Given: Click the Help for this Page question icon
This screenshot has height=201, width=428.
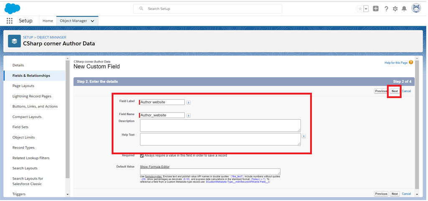Looking at the screenshot, I should (411, 63).
